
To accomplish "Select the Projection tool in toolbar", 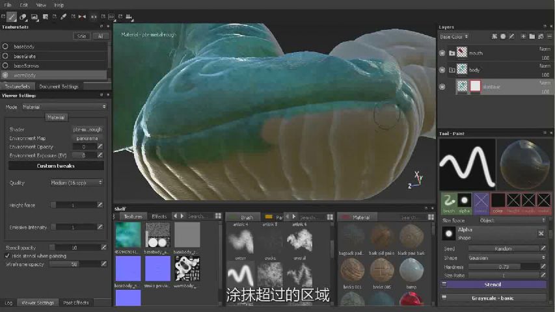I will [34, 17].
